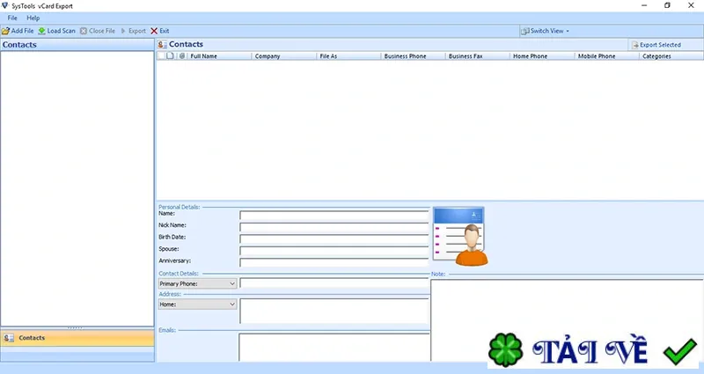Image resolution: width=704 pixels, height=374 pixels.
Task: Click the Close File toolbar icon
Action: coord(84,31)
